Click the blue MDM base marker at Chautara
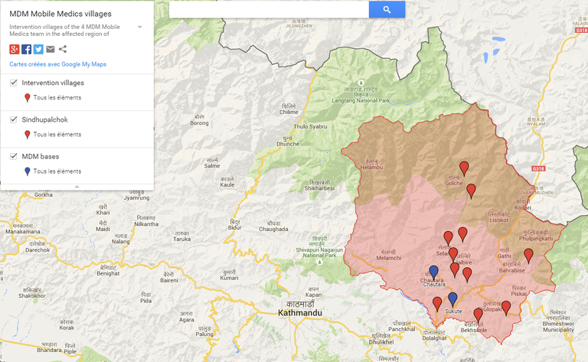This screenshot has width=588, height=362. coord(434,272)
